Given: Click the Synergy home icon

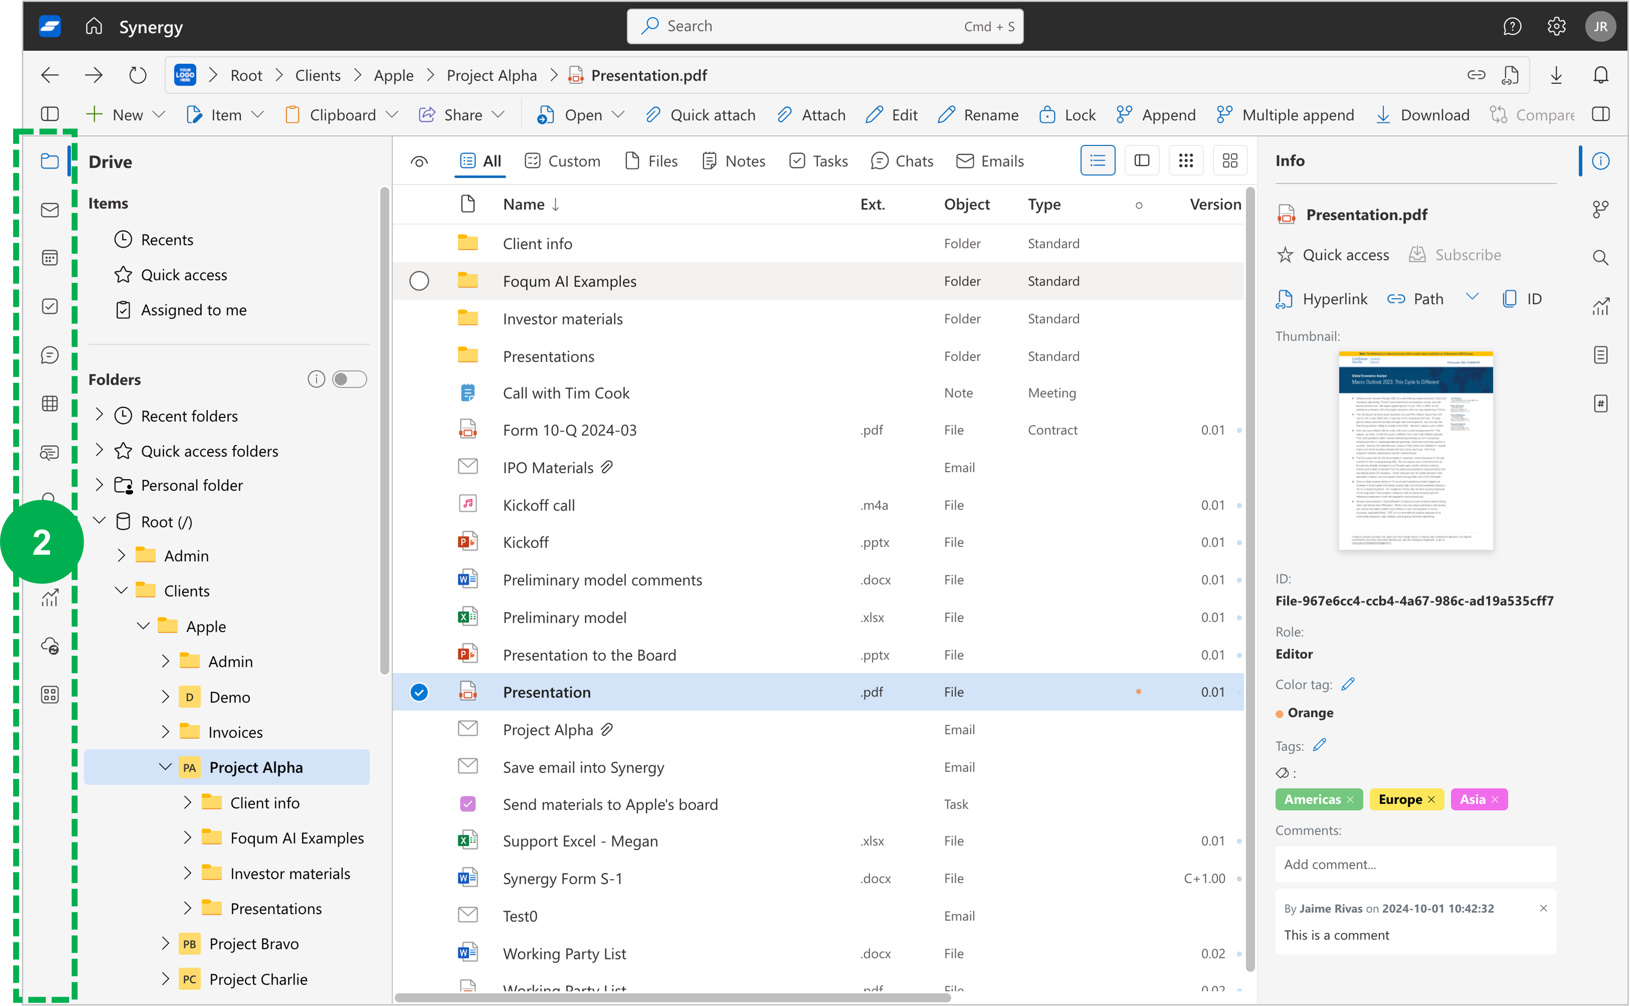Looking at the screenshot, I should pos(94,26).
